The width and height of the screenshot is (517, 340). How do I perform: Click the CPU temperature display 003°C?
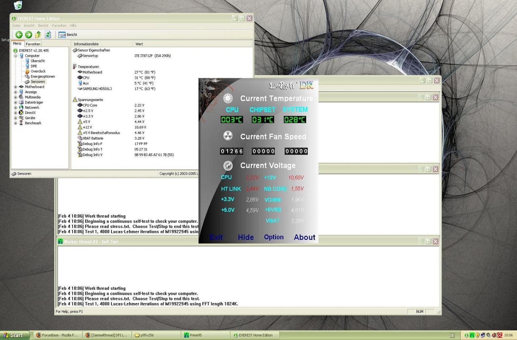click(232, 119)
